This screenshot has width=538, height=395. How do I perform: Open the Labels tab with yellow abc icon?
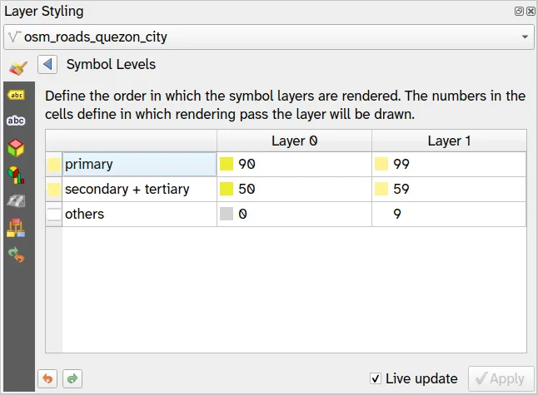point(16,95)
